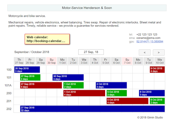The image size is (172, 123).
Task: Go to the previous period with the < button
Action: [x=145, y=52]
